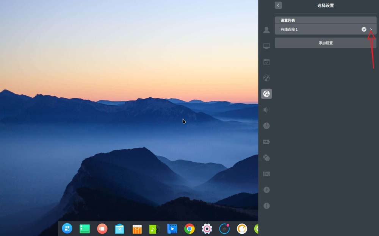Launch the red screen recorder dock icon

[x=102, y=228]
